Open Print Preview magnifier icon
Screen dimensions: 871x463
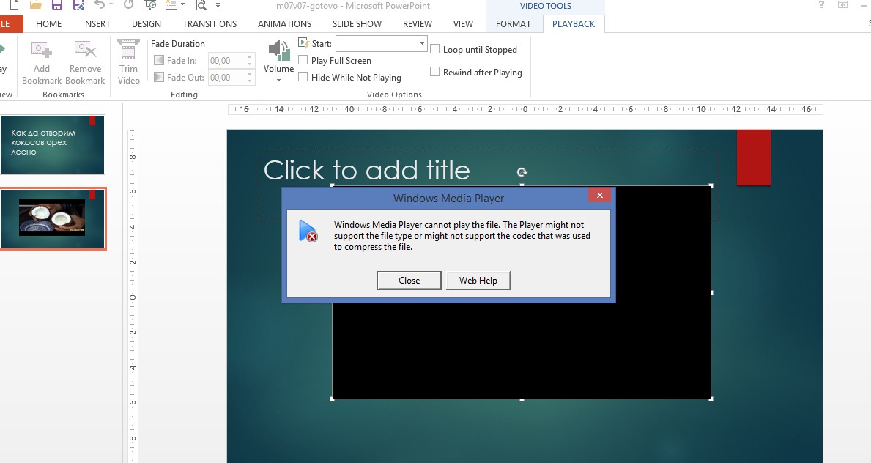click(201, 5)
